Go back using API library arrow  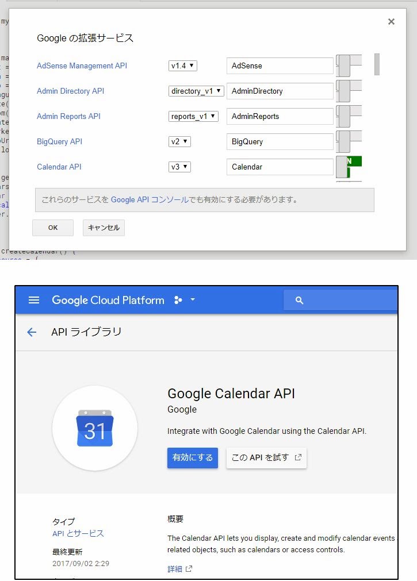(x=32, y=332)
